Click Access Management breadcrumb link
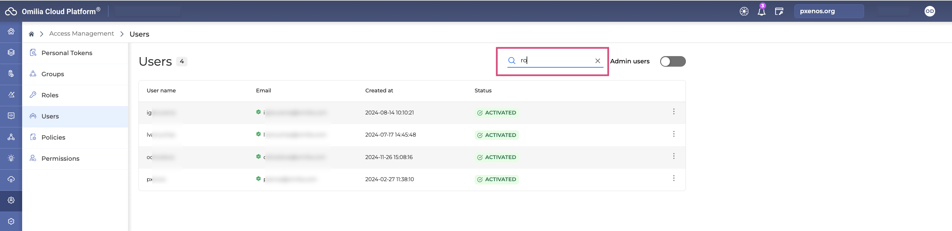952x231 pixels. click(x=81, y=34)
